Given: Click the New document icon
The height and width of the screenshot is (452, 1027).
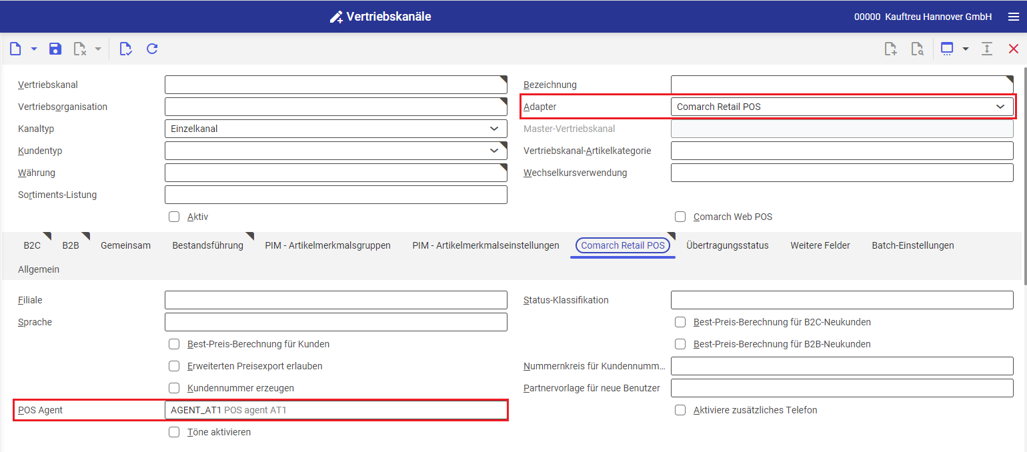Looking at the screenshot, I should 16,49.
